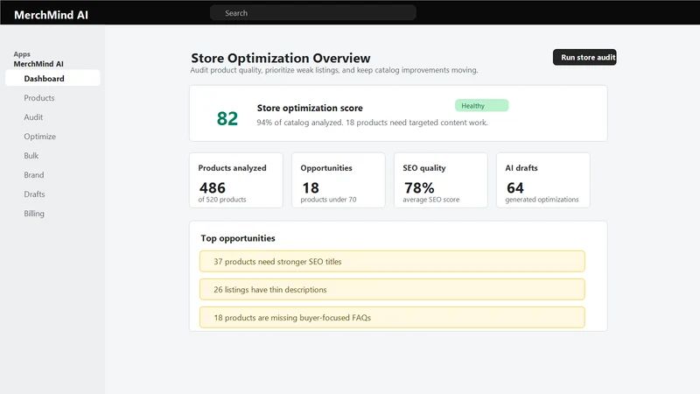Select Dashboard in the sidebar
This screenshot has height=394, width=700.
(x=52, y=78)
